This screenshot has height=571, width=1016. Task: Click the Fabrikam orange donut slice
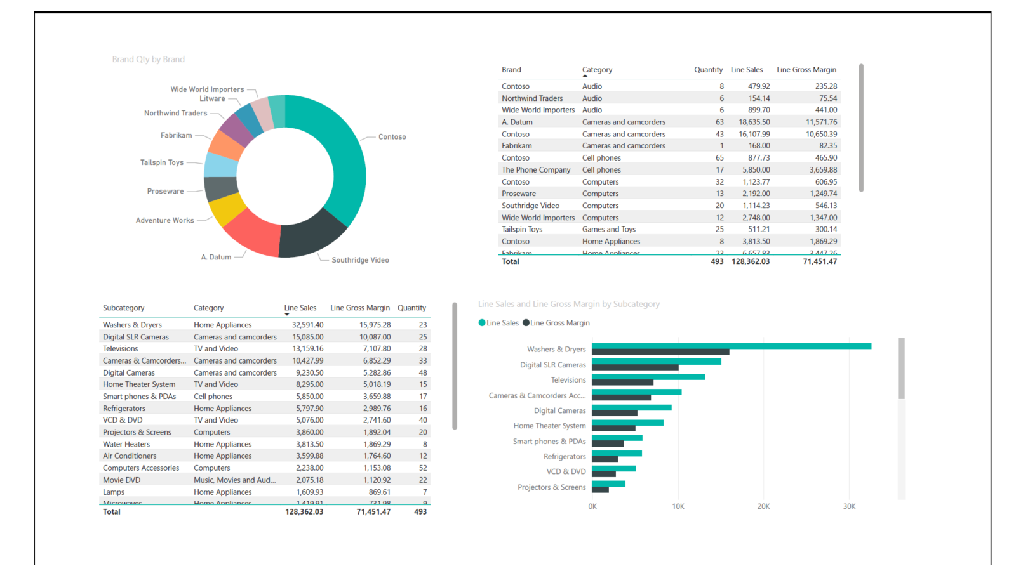[x=226, y=145]
